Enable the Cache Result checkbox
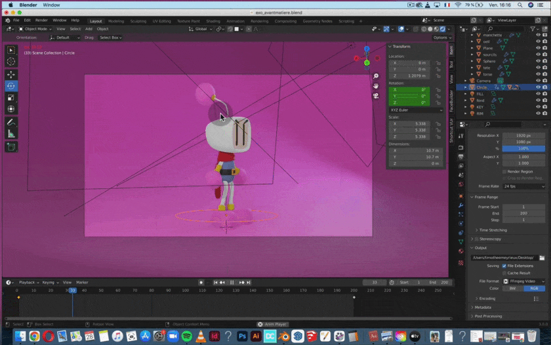This screenshot has height=345, width=551. point(504,273)
